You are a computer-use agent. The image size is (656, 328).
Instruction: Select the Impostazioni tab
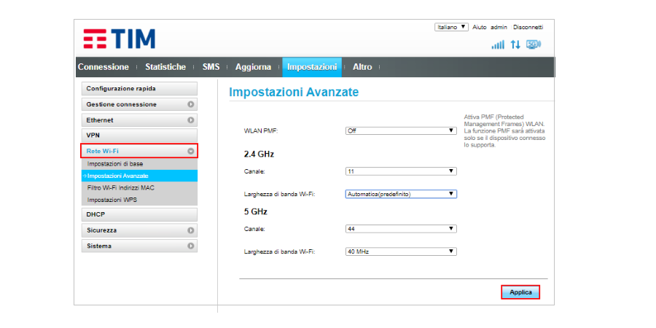click(312, 67)
